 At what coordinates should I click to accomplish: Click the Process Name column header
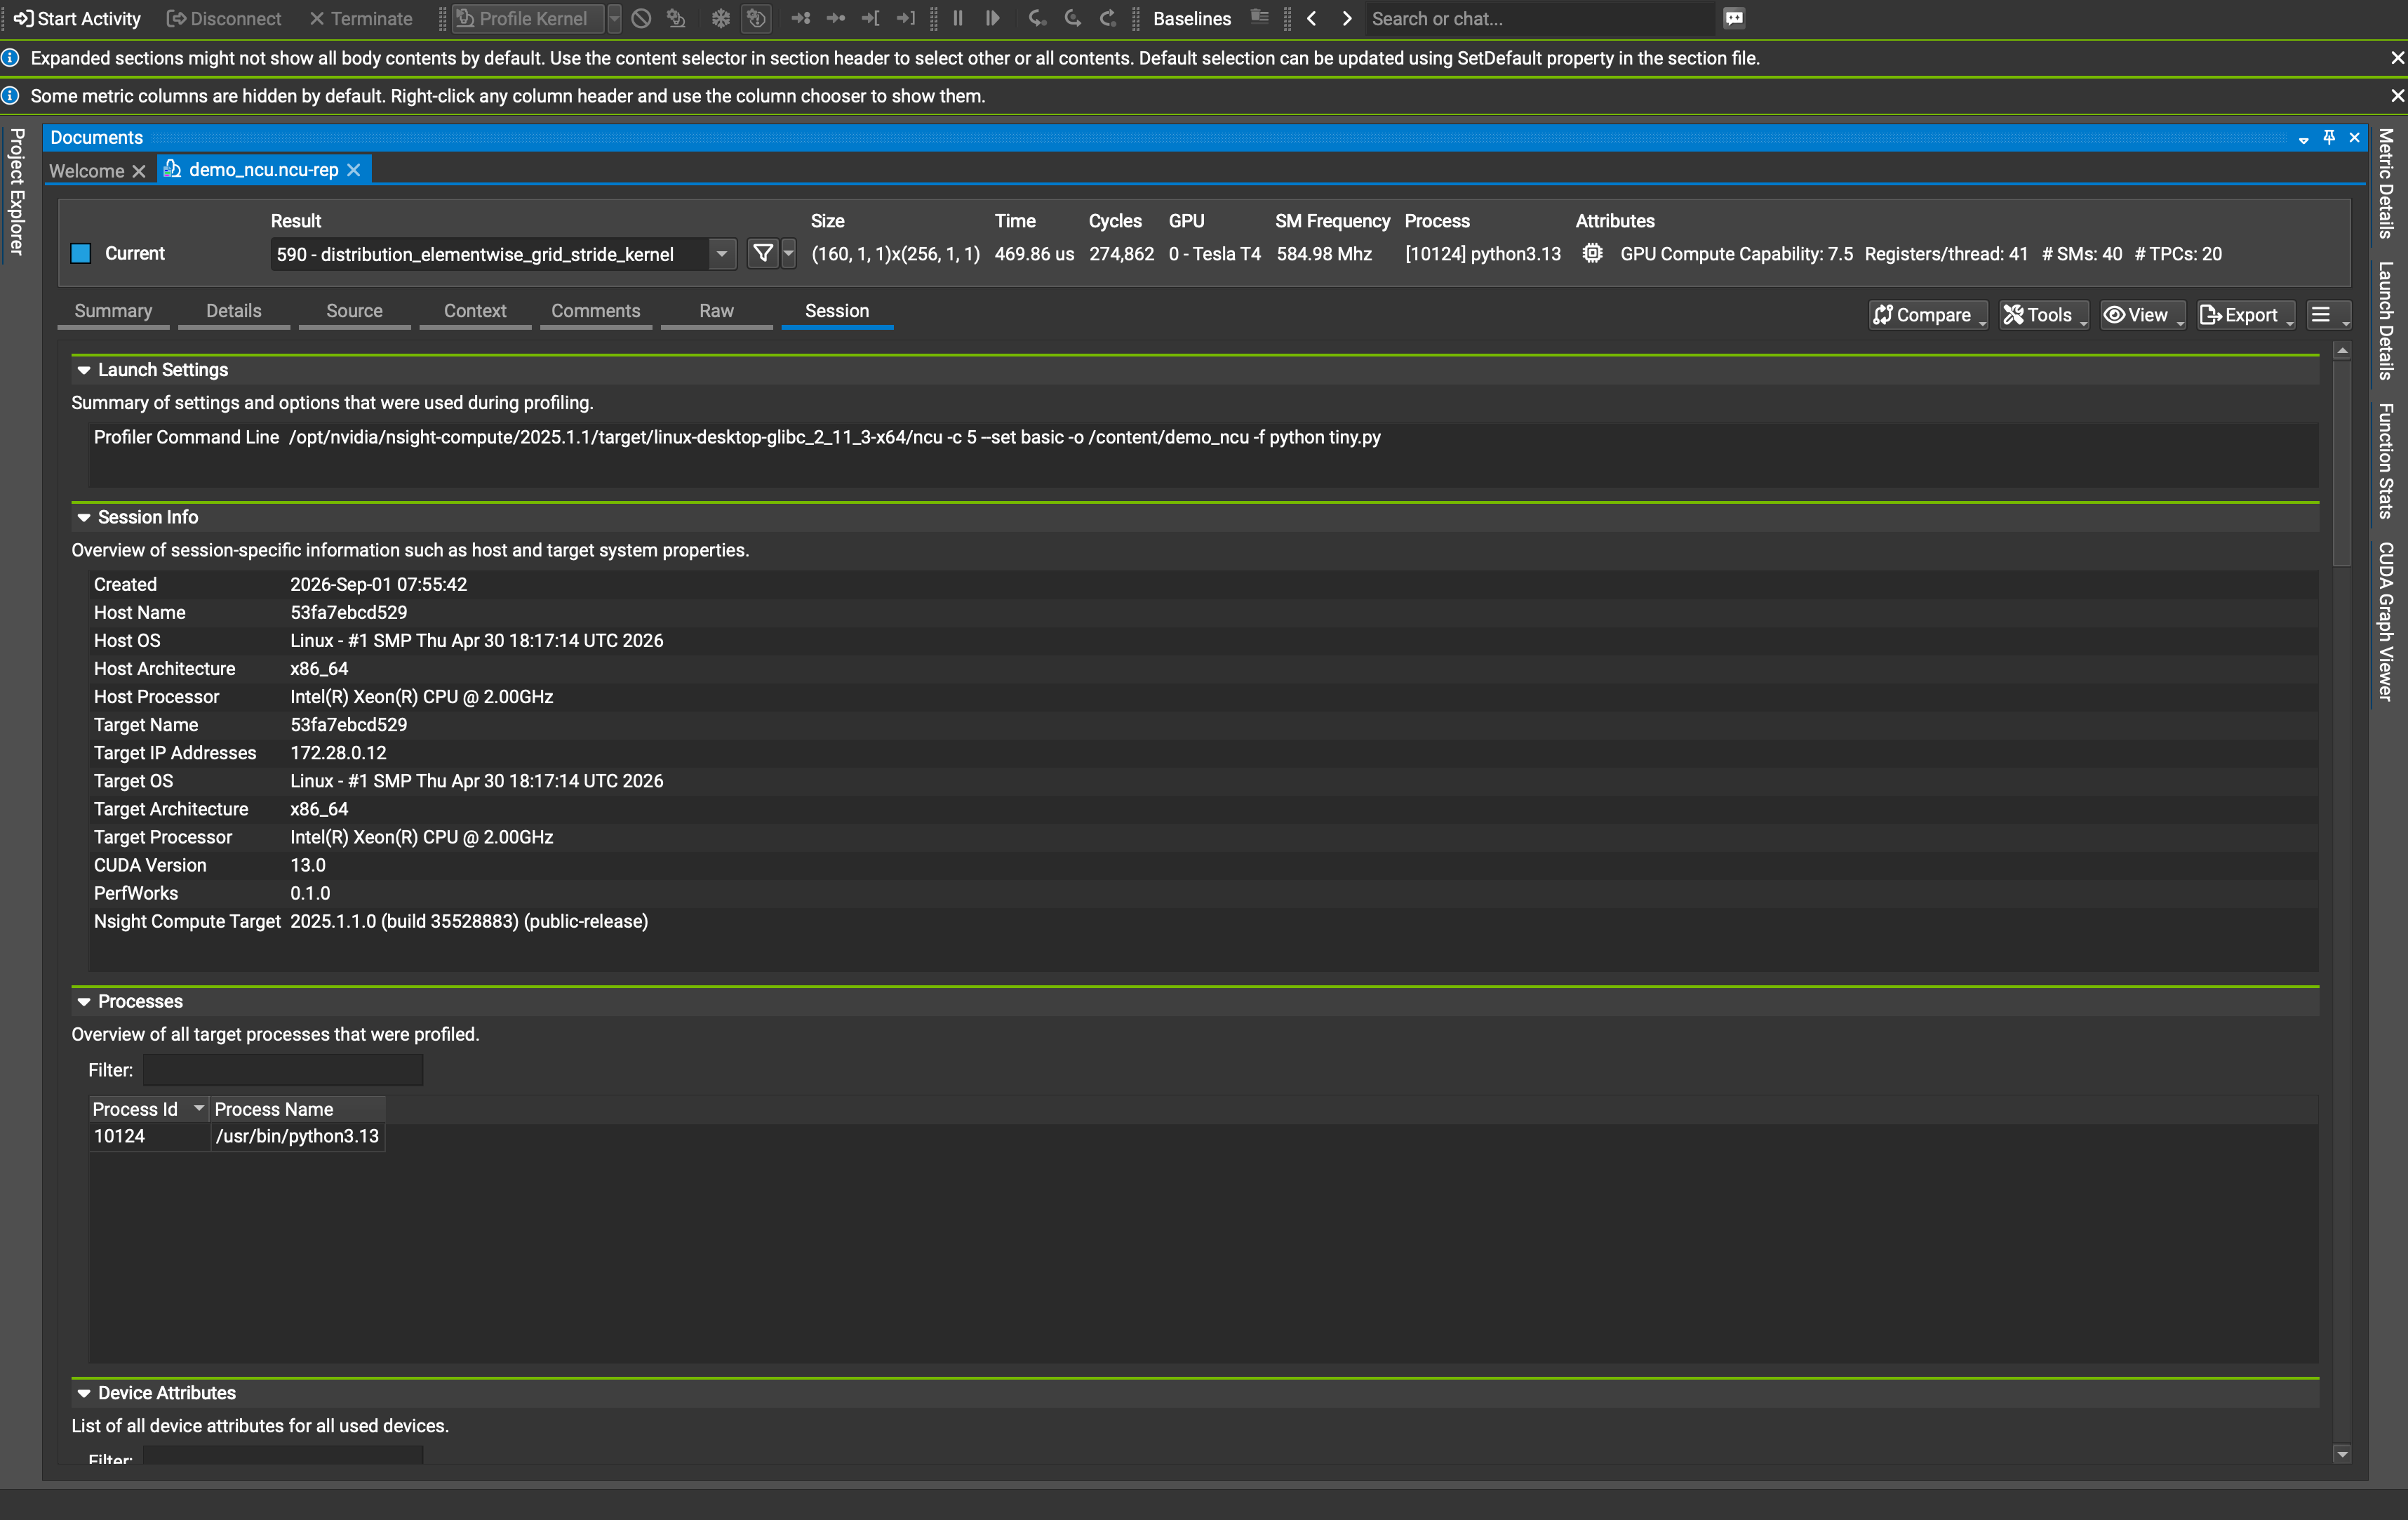pos(298,1109)
